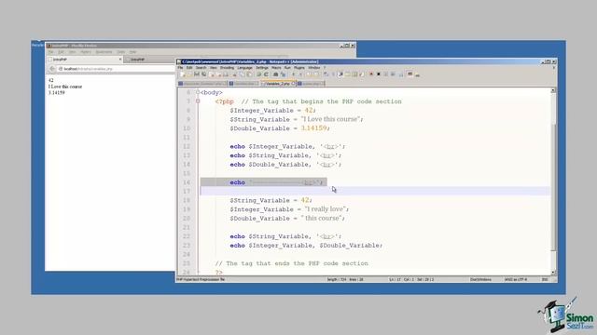Open the Encoding menu in Notepad++
This screenshot has height=335, width=597.
point(227,68)
